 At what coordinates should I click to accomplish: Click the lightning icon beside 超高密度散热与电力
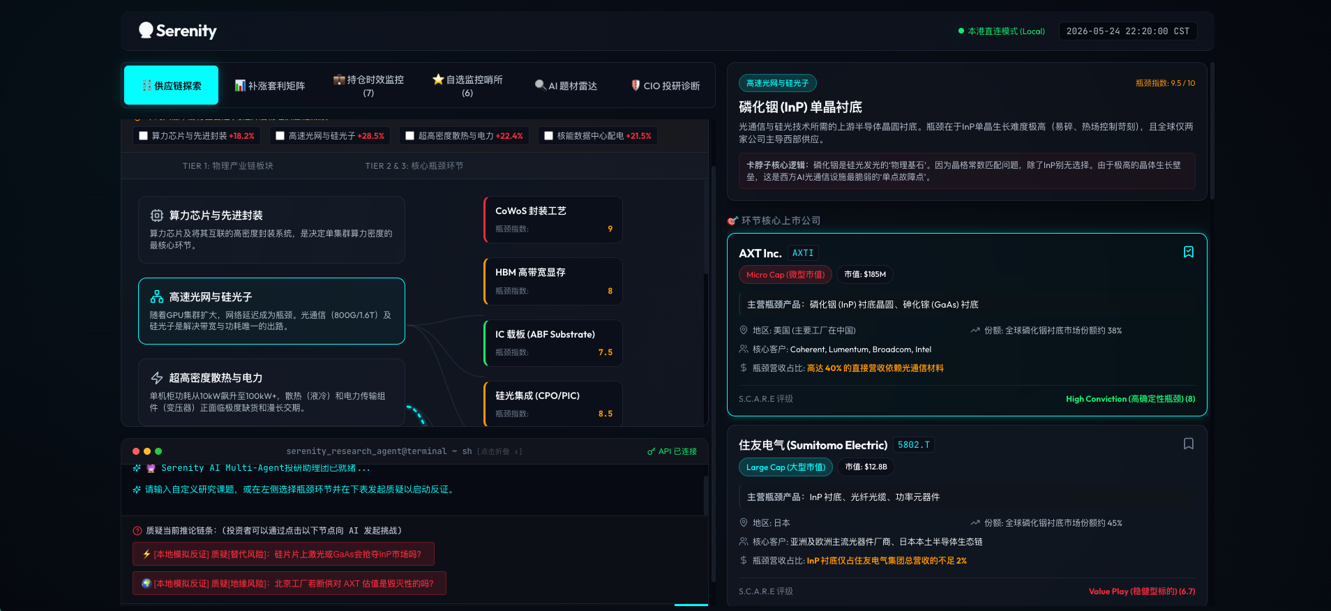click(x=157, y=377)
